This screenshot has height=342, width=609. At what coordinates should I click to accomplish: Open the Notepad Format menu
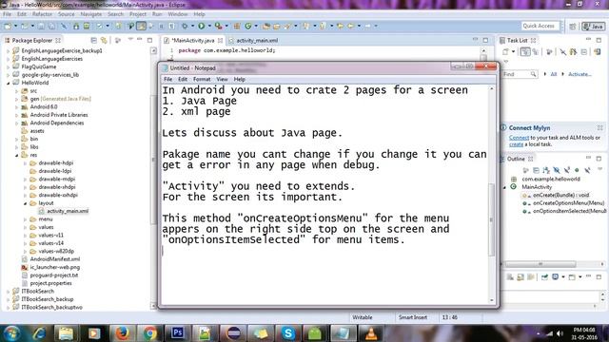click(x=202, y=79)
